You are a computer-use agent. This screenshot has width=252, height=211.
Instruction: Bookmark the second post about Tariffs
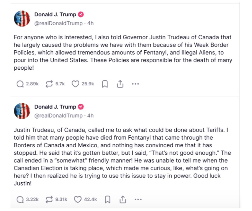[108, 199]
